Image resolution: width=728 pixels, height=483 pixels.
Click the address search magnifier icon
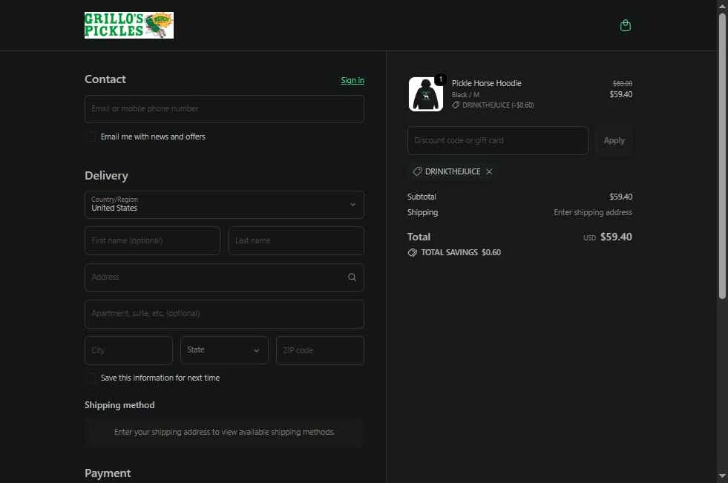pyautogui.click(x=352, y=277)
